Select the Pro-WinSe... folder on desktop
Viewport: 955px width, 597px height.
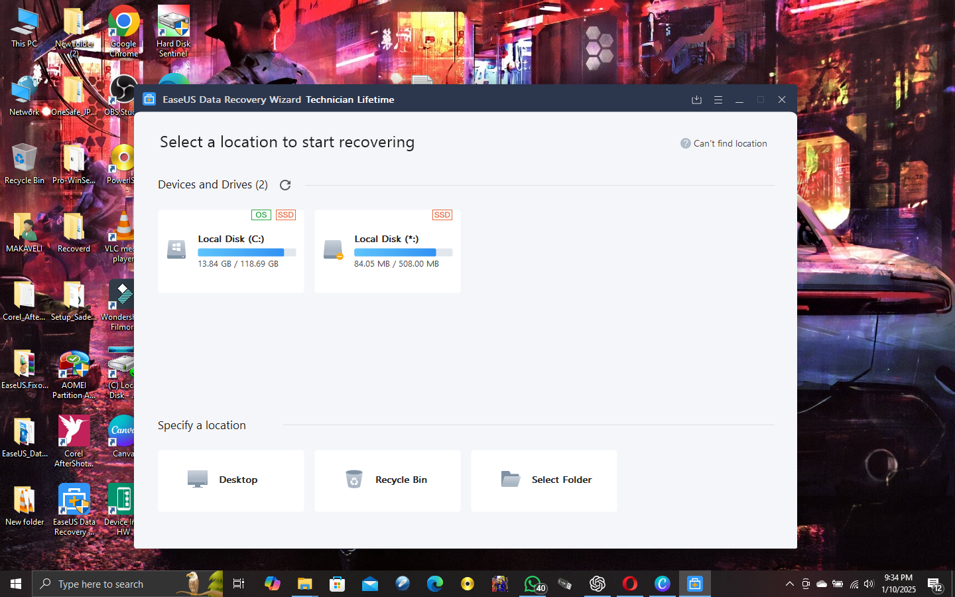[x=74, y=165]
